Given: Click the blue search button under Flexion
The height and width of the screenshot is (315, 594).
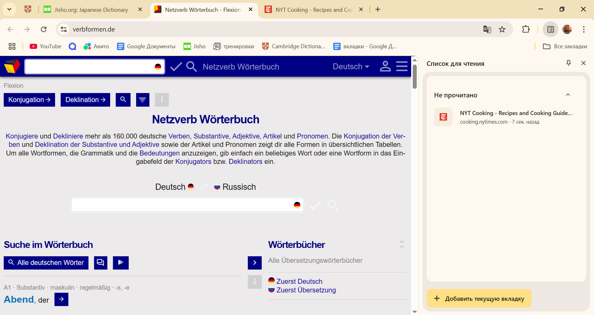Looking at the screenshot, I should click(x=123, y=100).
